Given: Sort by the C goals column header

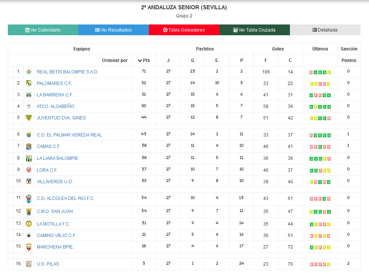Looking at the screenshot, I should [x=290, y=60].
